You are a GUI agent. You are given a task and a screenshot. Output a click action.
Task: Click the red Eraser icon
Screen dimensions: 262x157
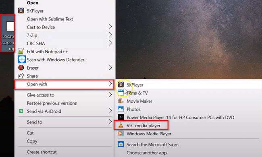point(21,68)
